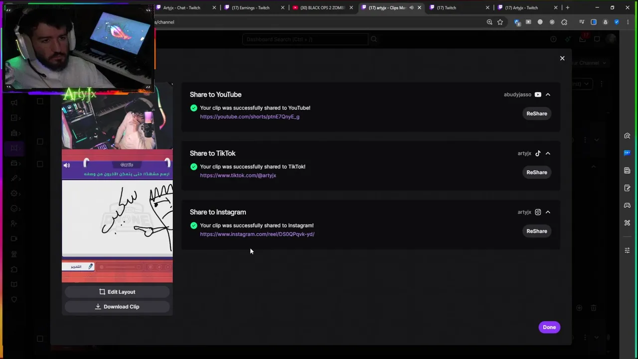
Task: Open Edit Layout for the clip
Action: coord(117,292)
